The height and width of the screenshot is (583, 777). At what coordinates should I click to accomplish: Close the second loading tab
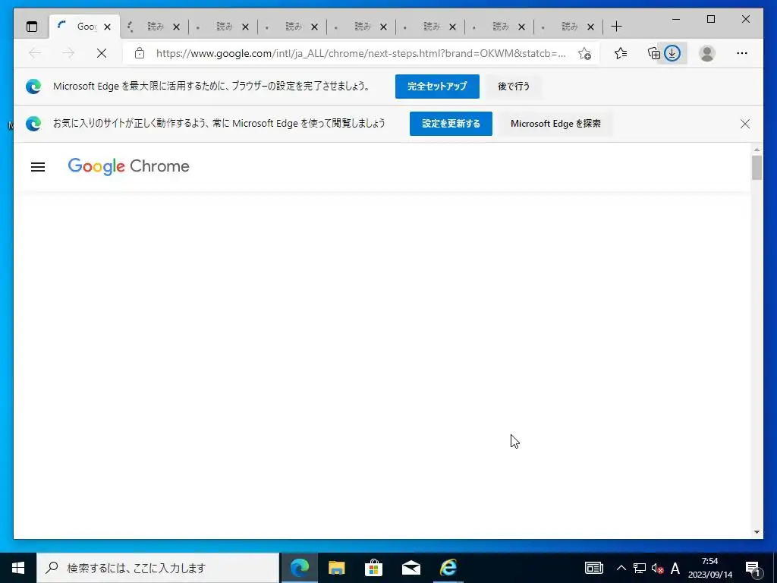(x=176, y=27)
